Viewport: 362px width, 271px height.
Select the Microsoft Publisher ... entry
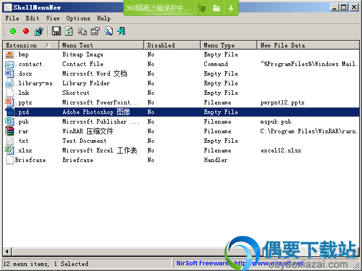click(101, 122)
